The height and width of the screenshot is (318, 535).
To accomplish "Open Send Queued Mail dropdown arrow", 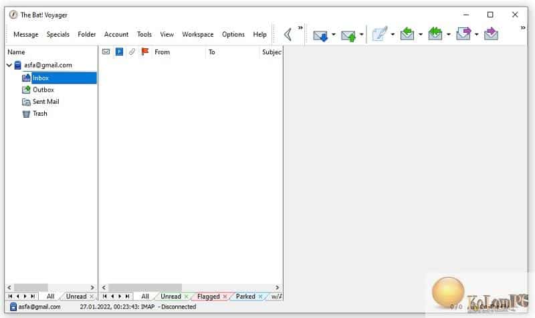I will (x=361, y=35).
